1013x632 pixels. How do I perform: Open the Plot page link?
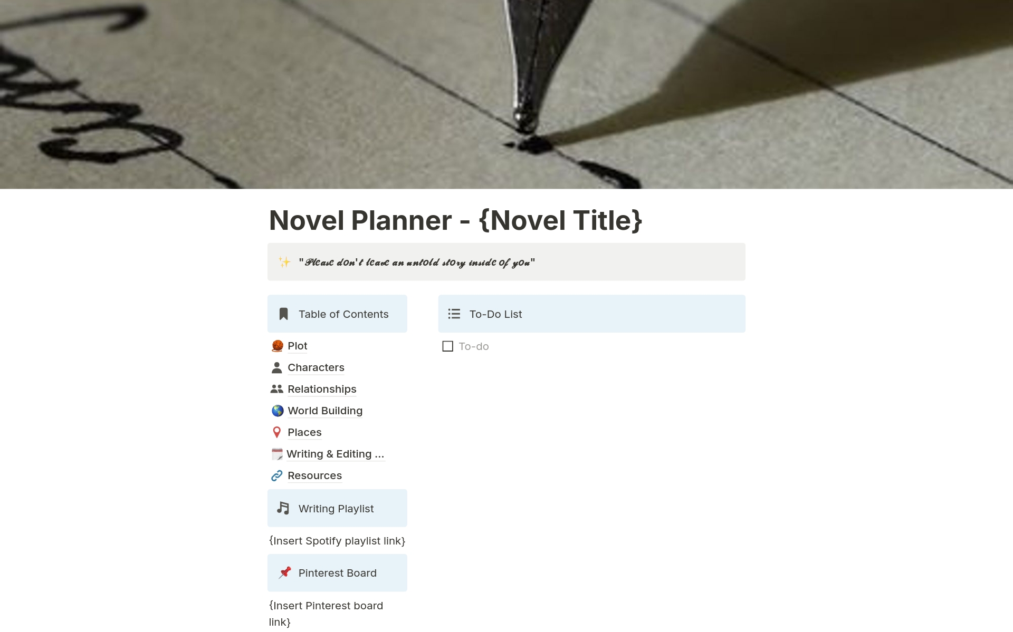(x=297, y=346)
